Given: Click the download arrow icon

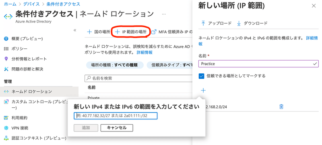Looking at the screenshot, I should point(239,23).
